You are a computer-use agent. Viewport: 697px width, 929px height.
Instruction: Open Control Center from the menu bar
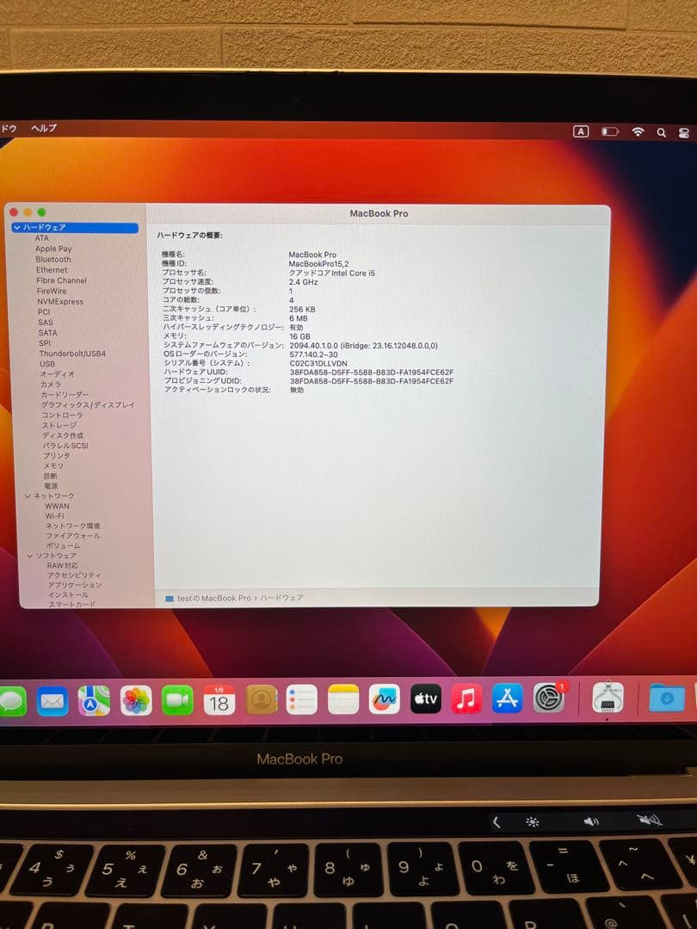click(x=682, y=132)
